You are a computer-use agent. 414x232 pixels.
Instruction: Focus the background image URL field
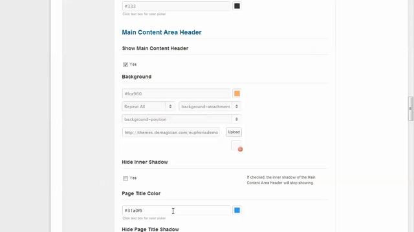pyautogui.click(x=171, y=132)
